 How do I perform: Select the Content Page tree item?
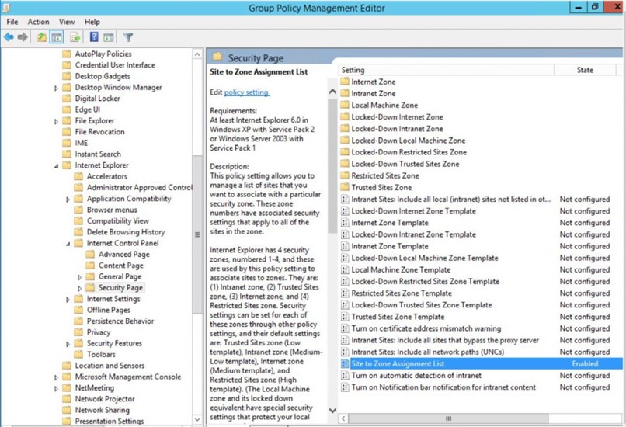click(x=121, y=266)
